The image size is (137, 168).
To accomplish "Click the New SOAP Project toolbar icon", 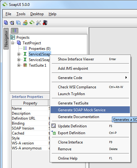I will [x=6, y=23].
